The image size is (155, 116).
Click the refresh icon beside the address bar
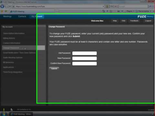pos(112,6)
